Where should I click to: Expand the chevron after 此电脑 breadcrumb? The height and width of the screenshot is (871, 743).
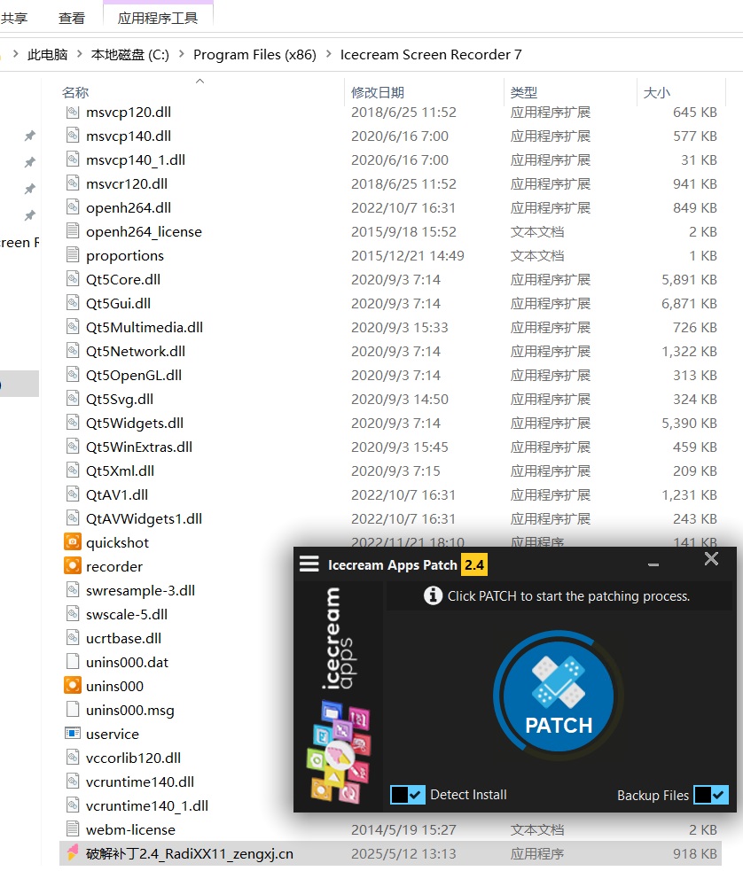point(80,54)
